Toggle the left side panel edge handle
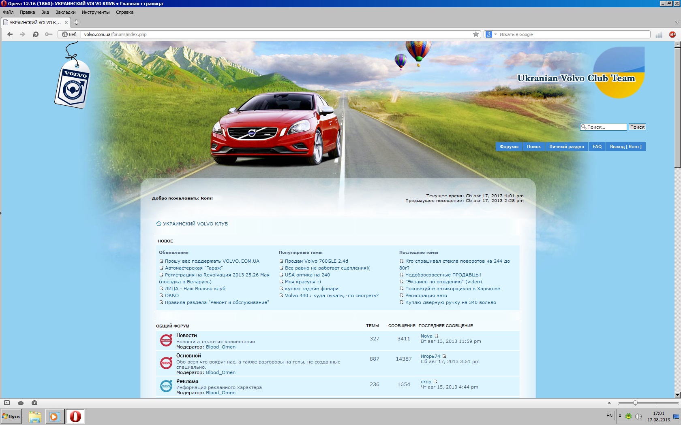The width and height of the screenshot is (681, 425). [x=1, y=213]
